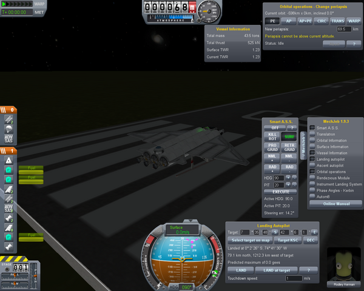Image resolution: width=364 pixels, height=291 pixels.
Task: Select the fuel tank icon beside the lowest Fuel bar
Action: 8,237
